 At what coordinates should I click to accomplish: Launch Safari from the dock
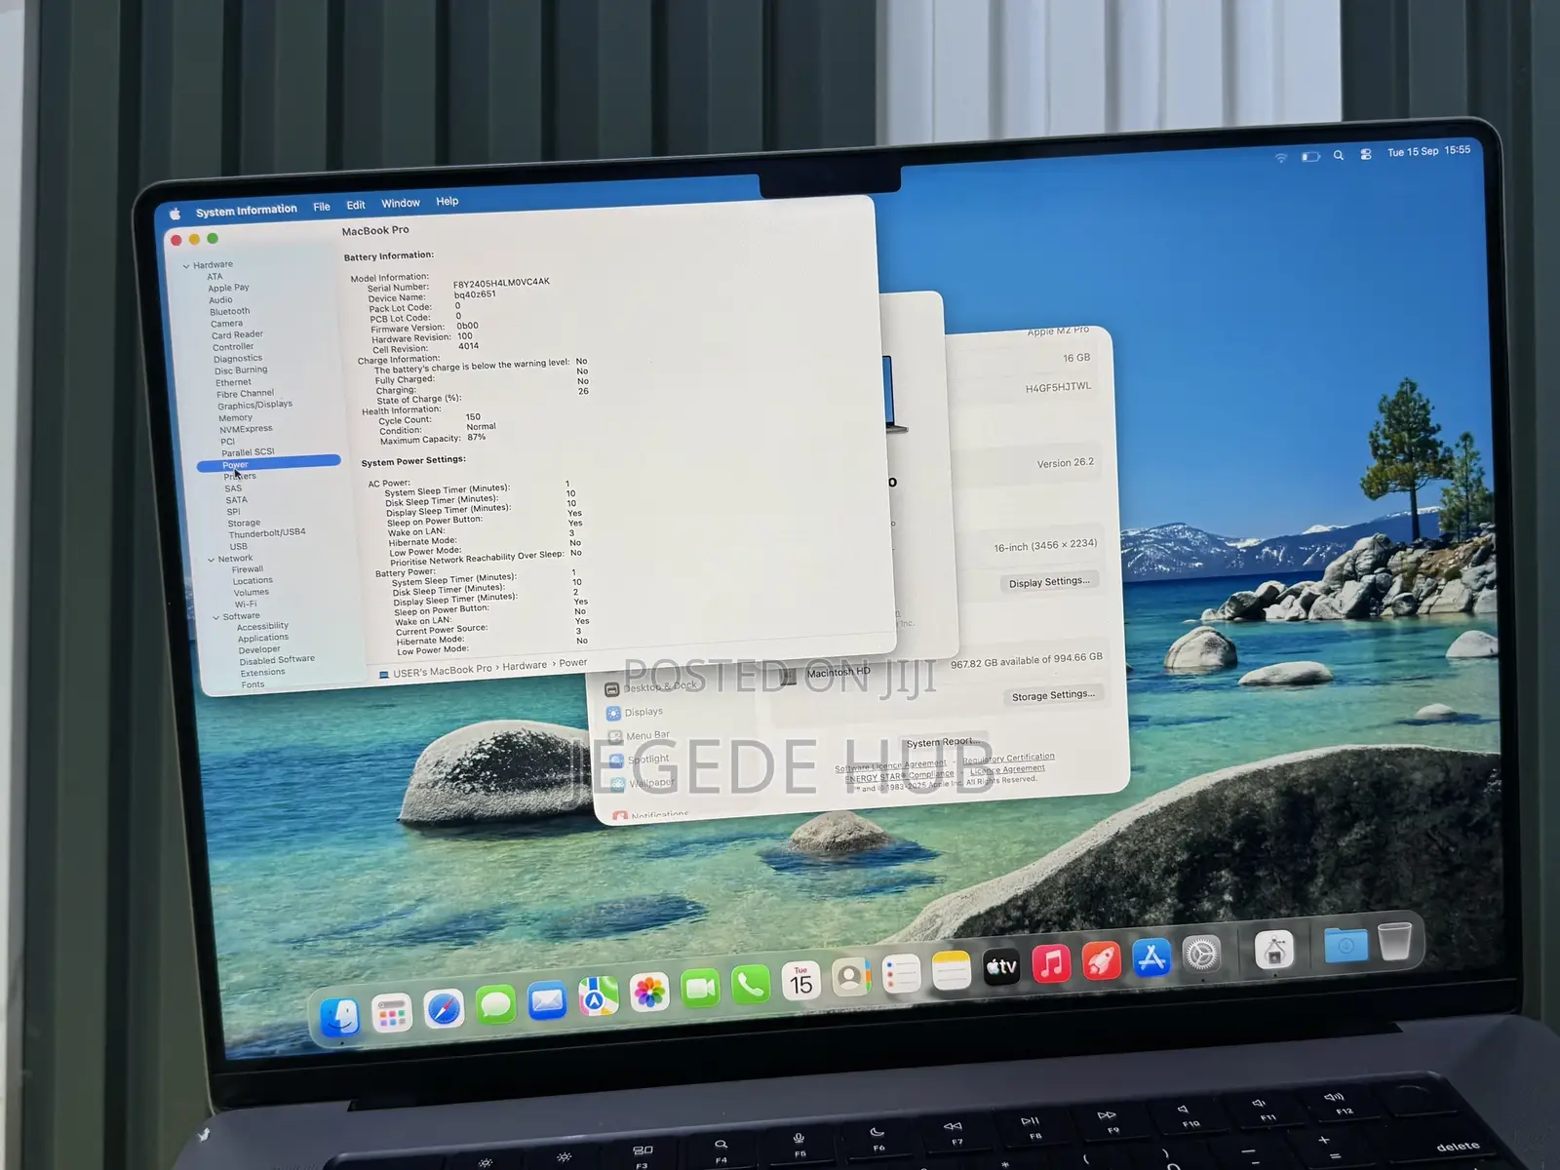point(444,1009)
